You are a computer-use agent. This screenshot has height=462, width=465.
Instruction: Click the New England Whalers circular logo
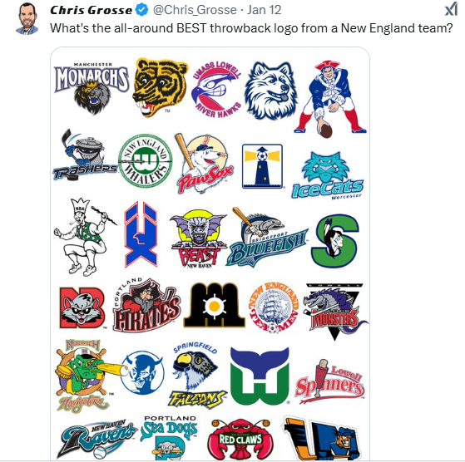[x=145, y=160]
